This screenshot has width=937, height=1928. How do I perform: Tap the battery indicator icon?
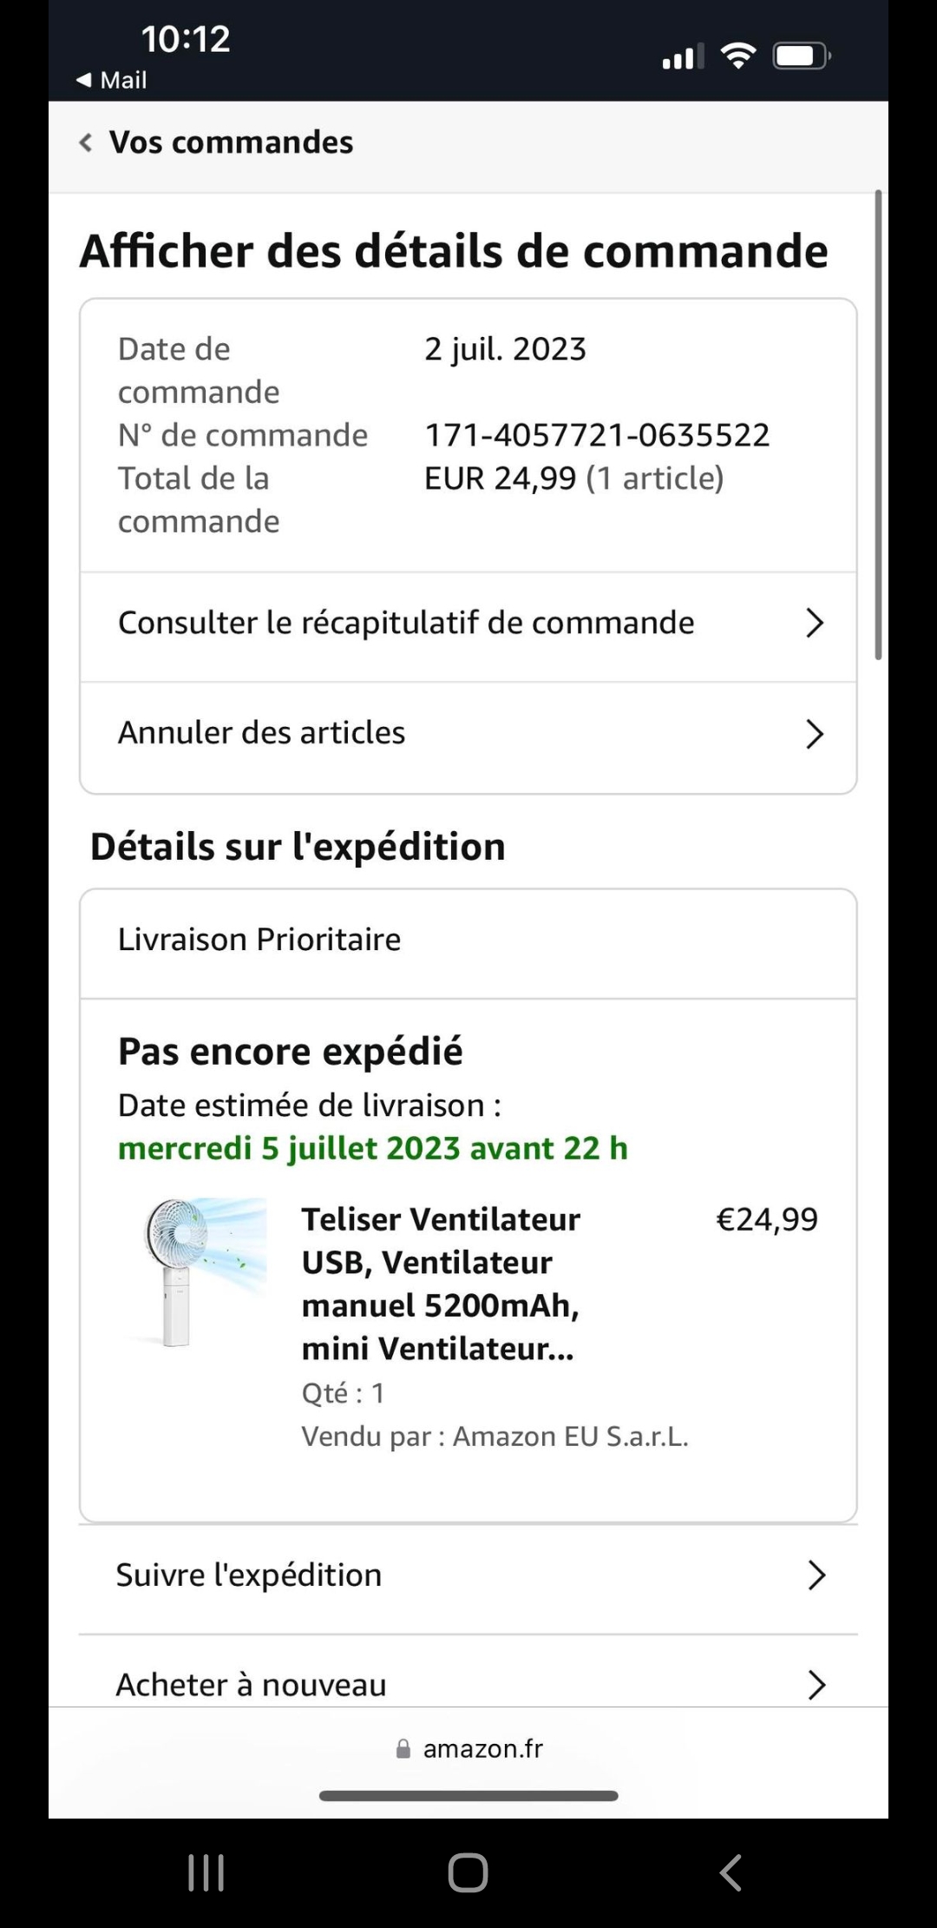pos(802,56)
